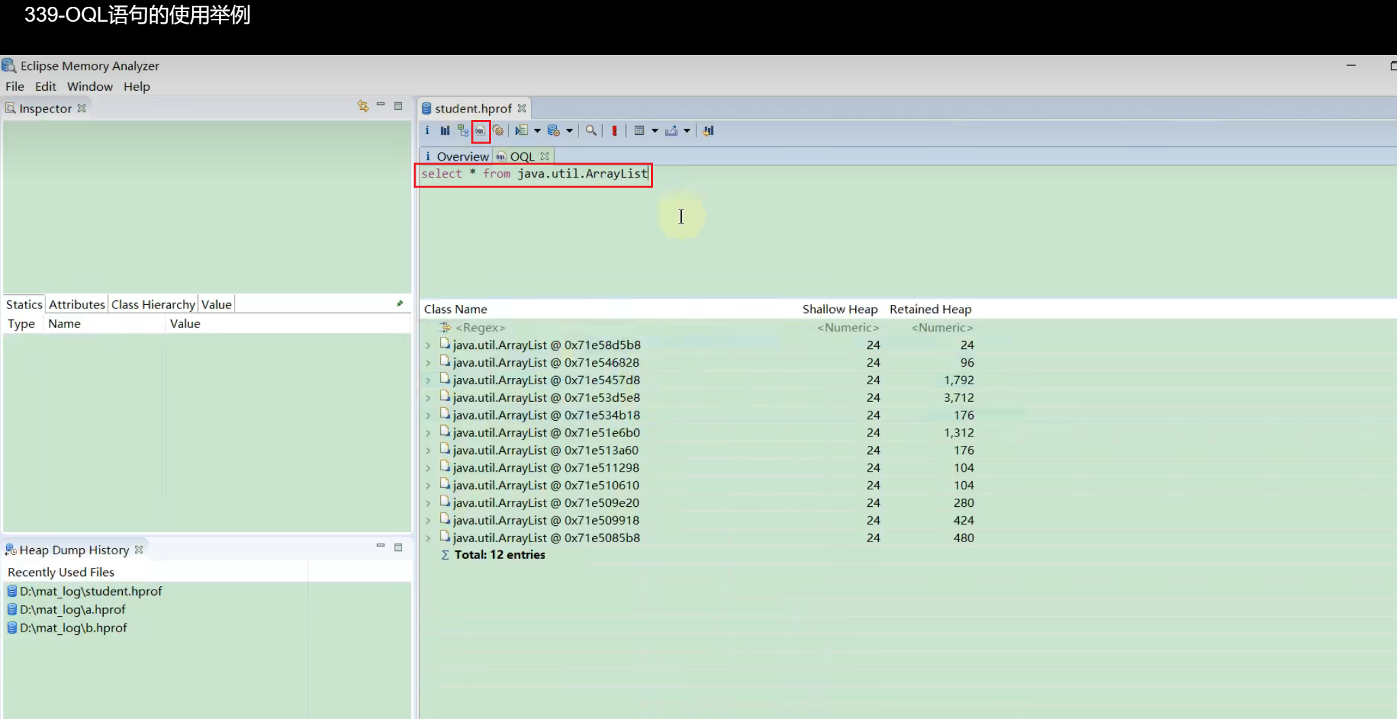The width and height of the screenshot is (1397, 719).
Task: Expand ArrayList @ 0x71e53d5e8 row
Action: point(428,398)
